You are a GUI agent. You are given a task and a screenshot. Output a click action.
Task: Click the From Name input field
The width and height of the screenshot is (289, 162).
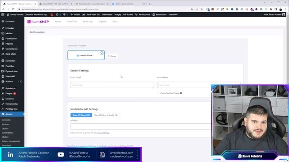click(x=199, y=85)
